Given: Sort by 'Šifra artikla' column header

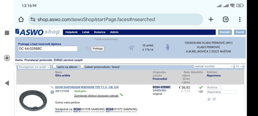Looking at the screenshot, I should coord(63,76).
